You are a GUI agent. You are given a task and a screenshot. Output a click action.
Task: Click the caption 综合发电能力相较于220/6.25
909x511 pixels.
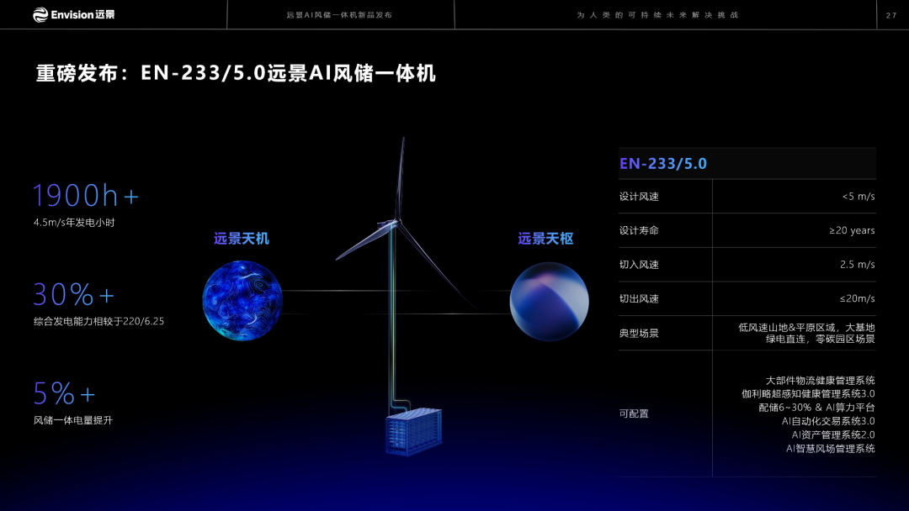coord(98,321)
